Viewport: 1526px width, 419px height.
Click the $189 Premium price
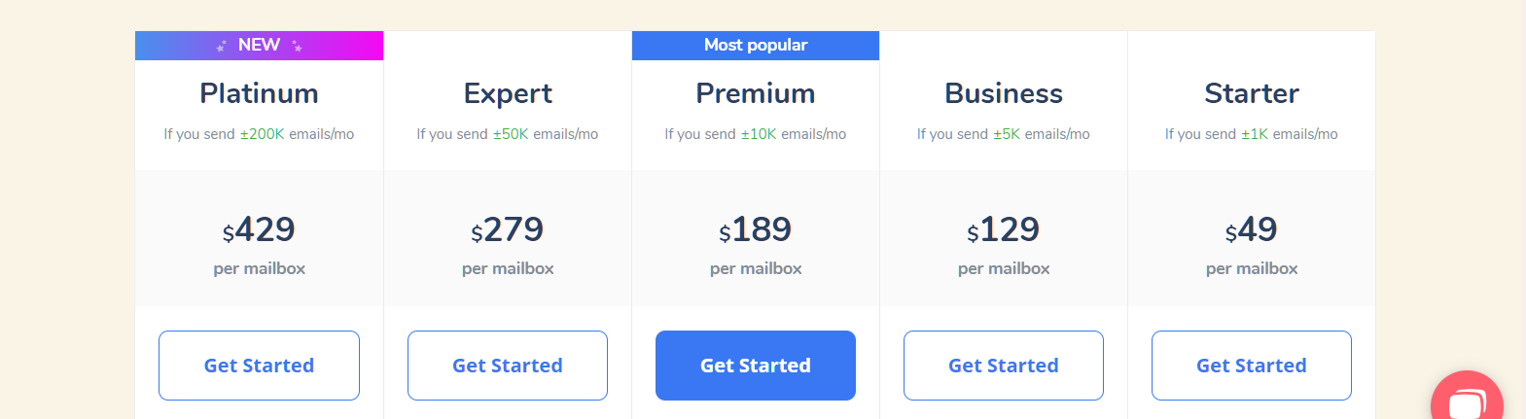coord(756,230)
